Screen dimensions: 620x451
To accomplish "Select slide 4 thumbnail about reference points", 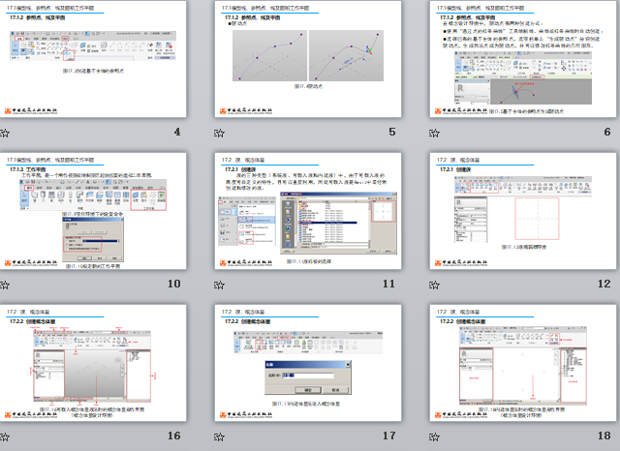I will tap(93, 59).
